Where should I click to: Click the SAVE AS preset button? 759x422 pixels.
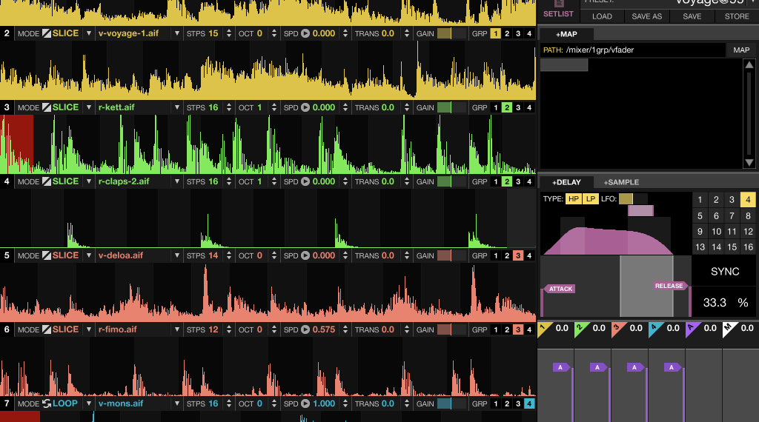coord(646,16)
